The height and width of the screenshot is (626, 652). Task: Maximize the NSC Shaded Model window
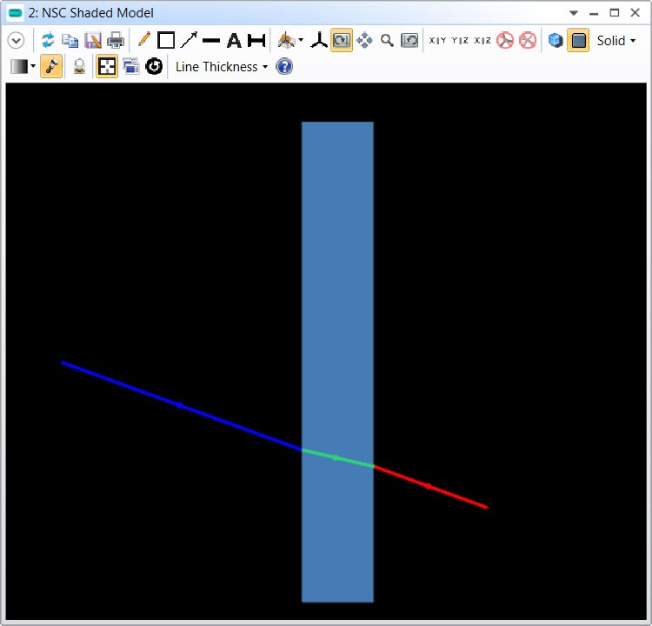coord(615,13)
